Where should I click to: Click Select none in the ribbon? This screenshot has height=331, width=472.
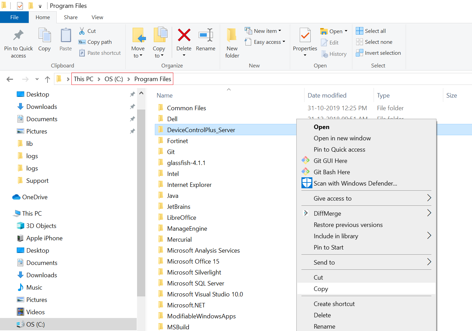374,42
